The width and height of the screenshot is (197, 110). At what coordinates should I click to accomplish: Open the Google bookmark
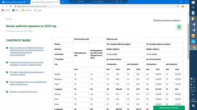[38, 10]
